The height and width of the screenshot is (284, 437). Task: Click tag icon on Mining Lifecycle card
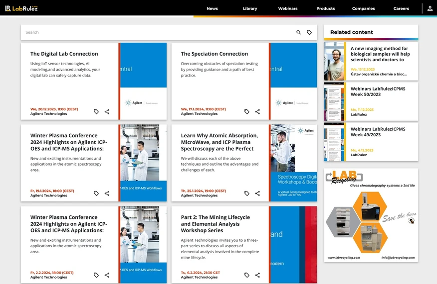click(x=246, y=275)
